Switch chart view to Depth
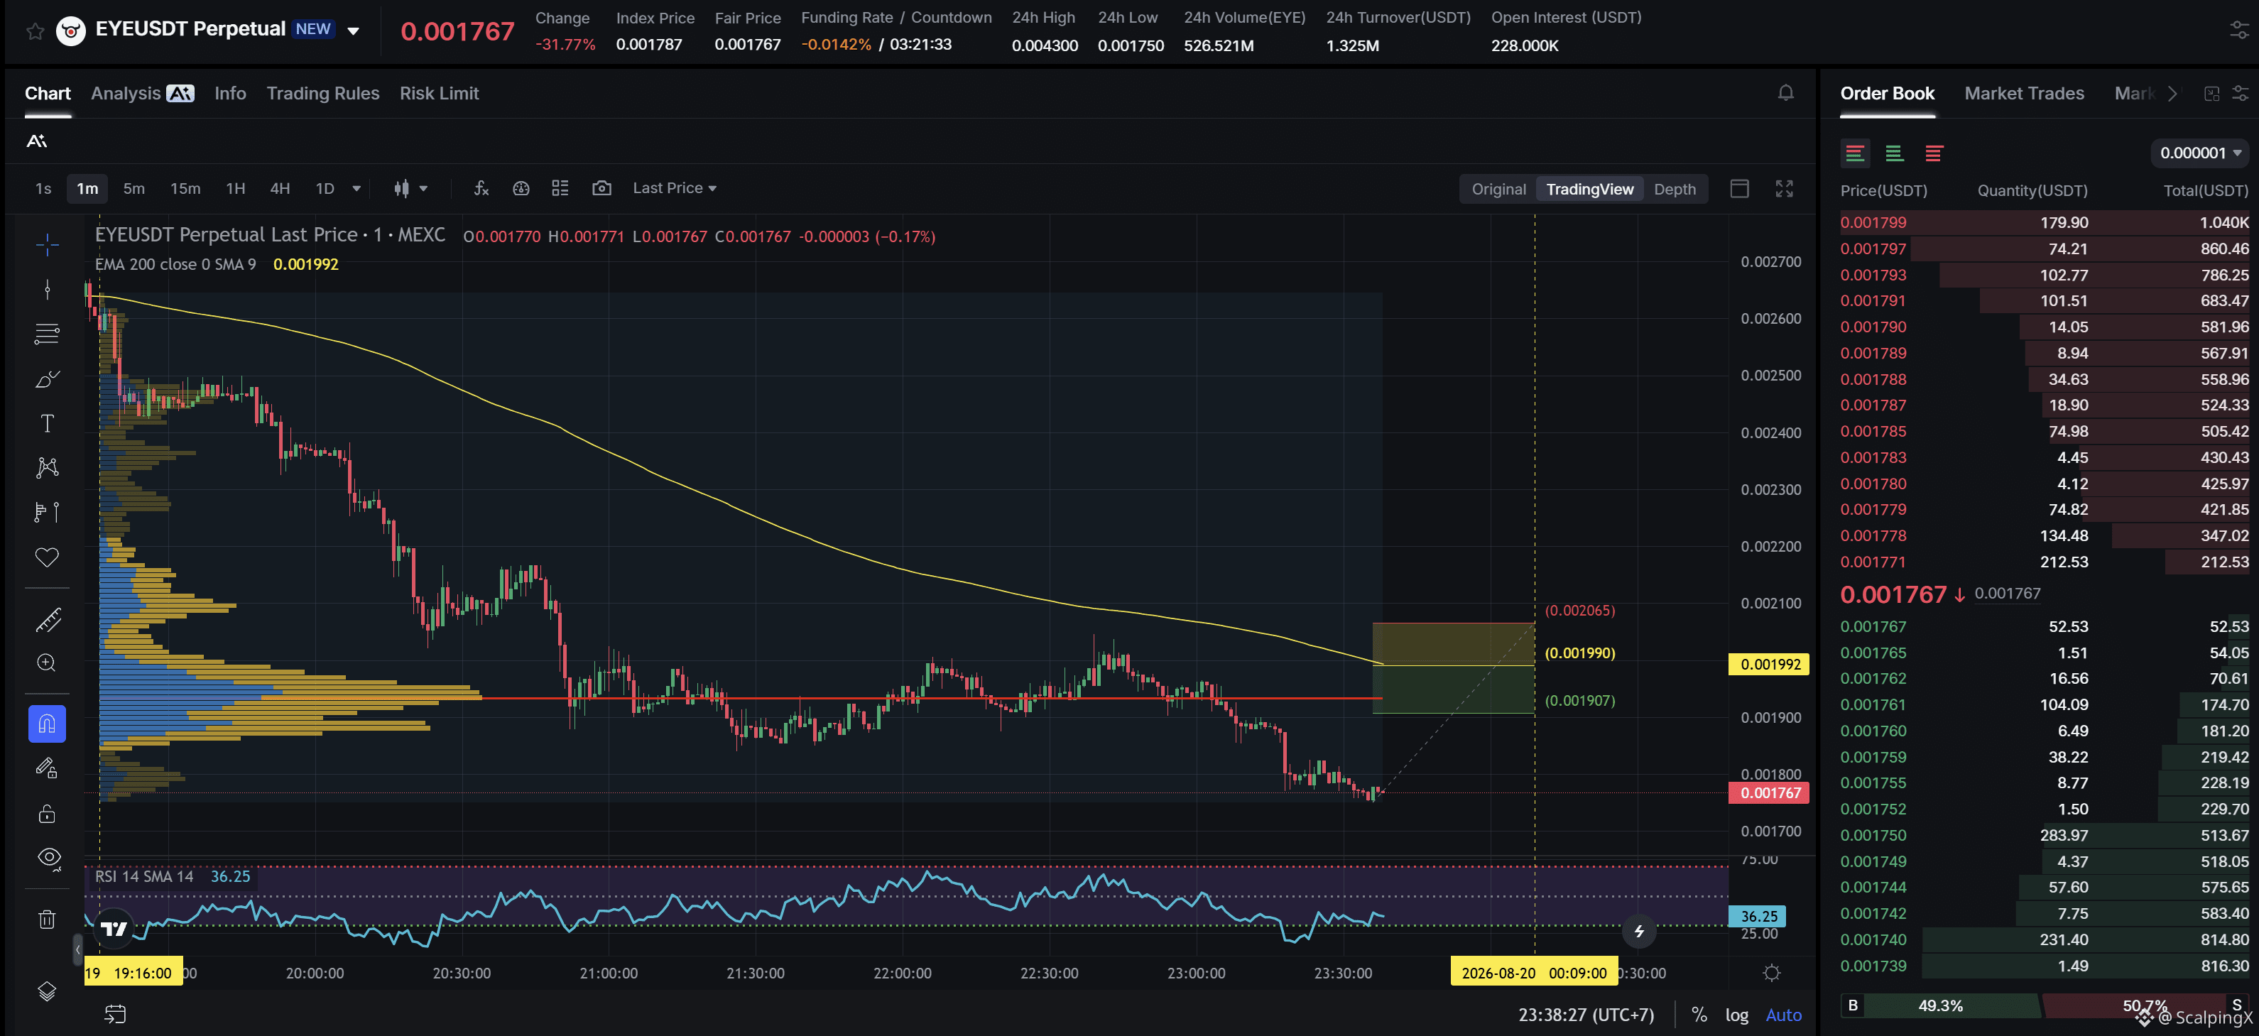2259x1036 pixels. click(1674, 188)
